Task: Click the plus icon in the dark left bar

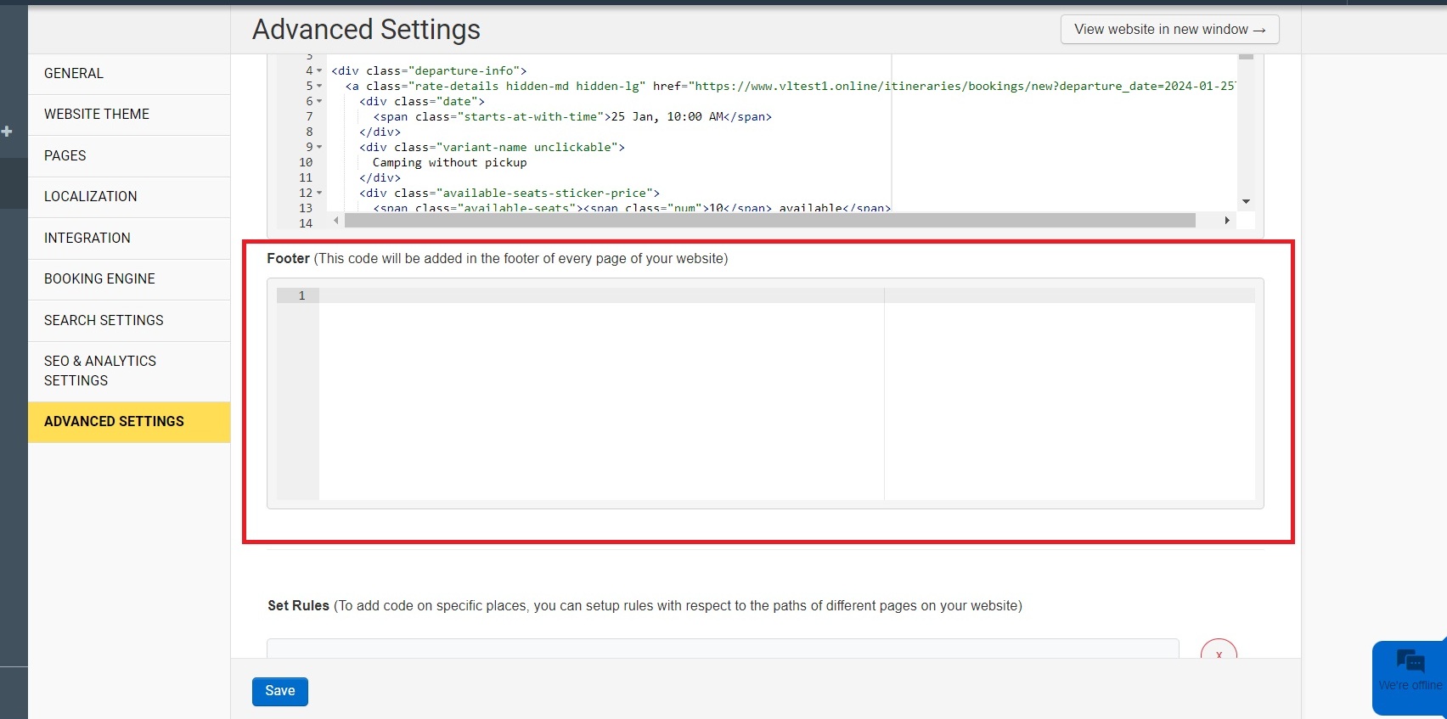Action: click(7, 132)
